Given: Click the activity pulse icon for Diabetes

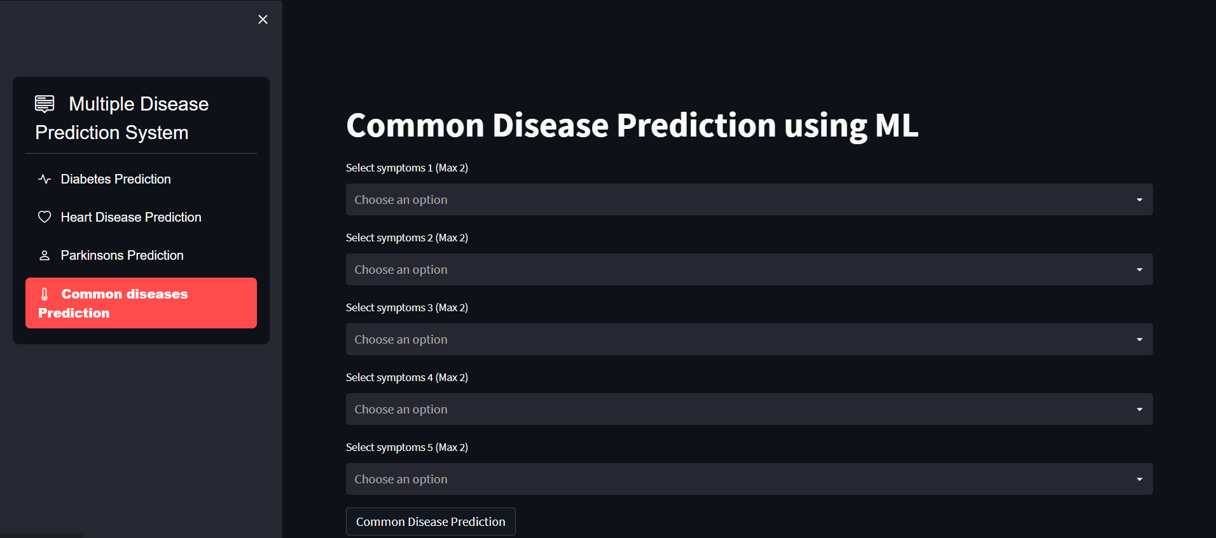Looking at the screenshot, I should tap(45, 179).
